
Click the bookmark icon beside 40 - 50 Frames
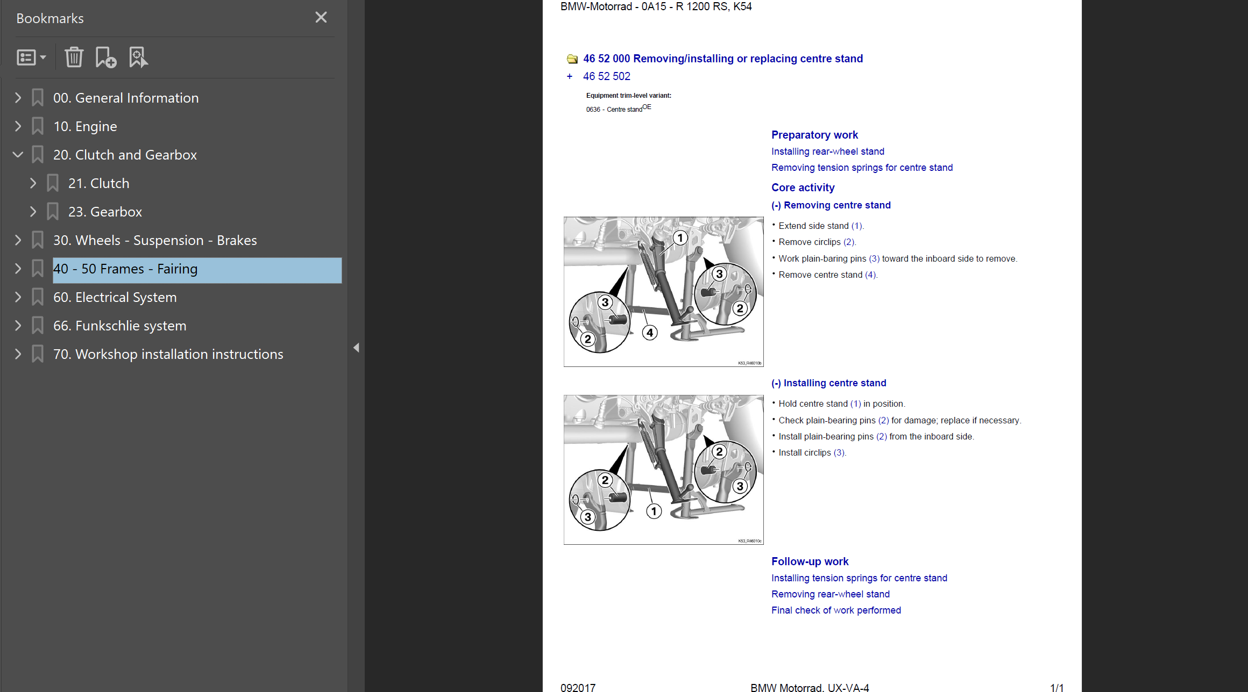point(38,269)
